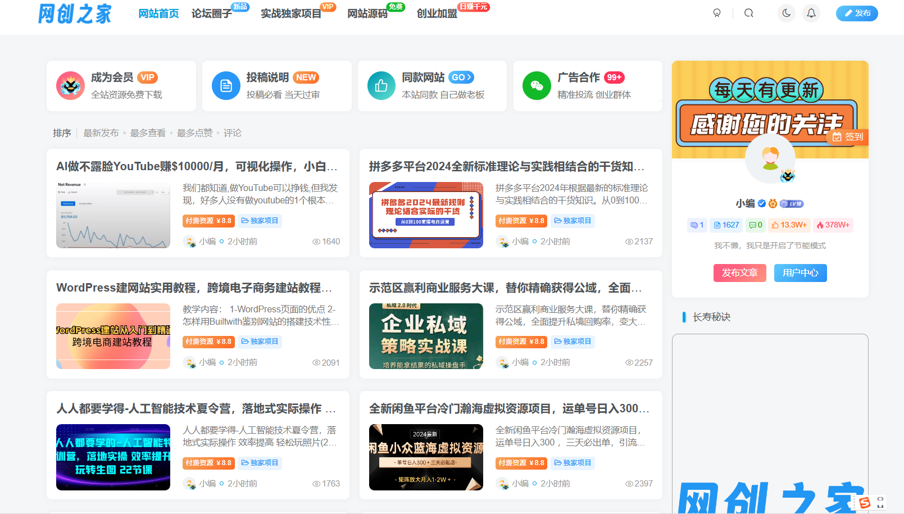
Task: Click the 投稿说明 document icon
Action: 226,85
